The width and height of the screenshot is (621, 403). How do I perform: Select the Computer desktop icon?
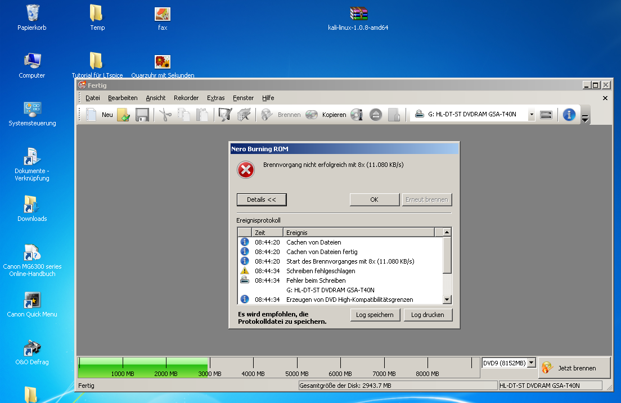32,66
